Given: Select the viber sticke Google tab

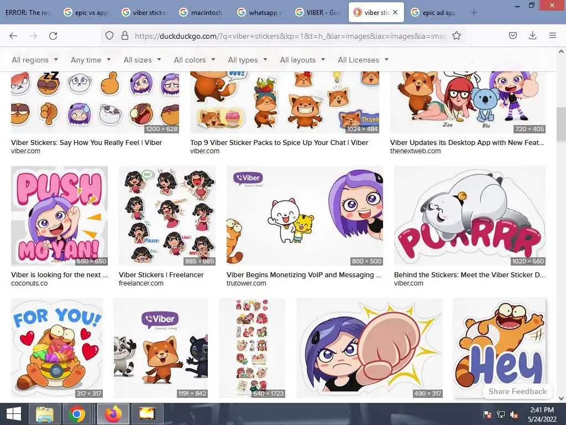Looking at the screenshot, I should tap(144, 12).
